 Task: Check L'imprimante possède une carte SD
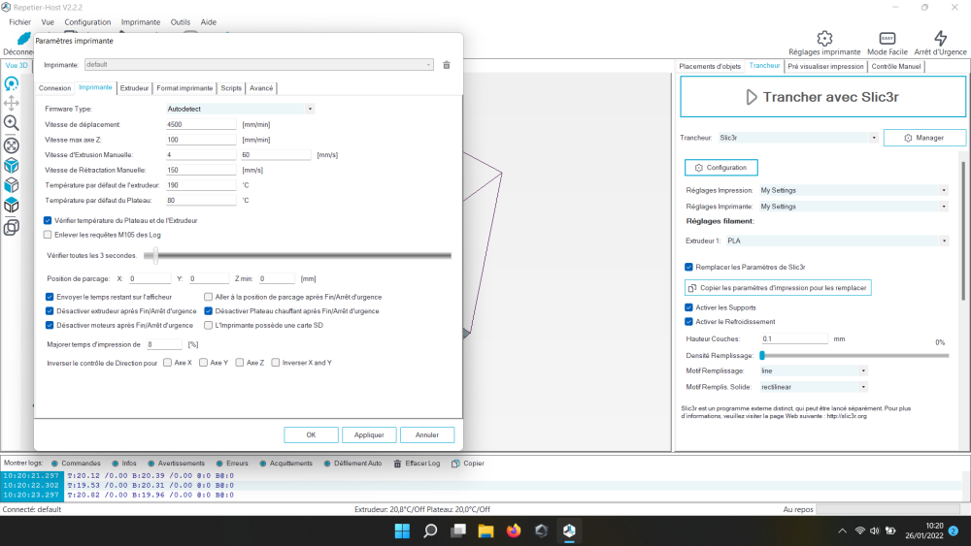click(208, 325)
